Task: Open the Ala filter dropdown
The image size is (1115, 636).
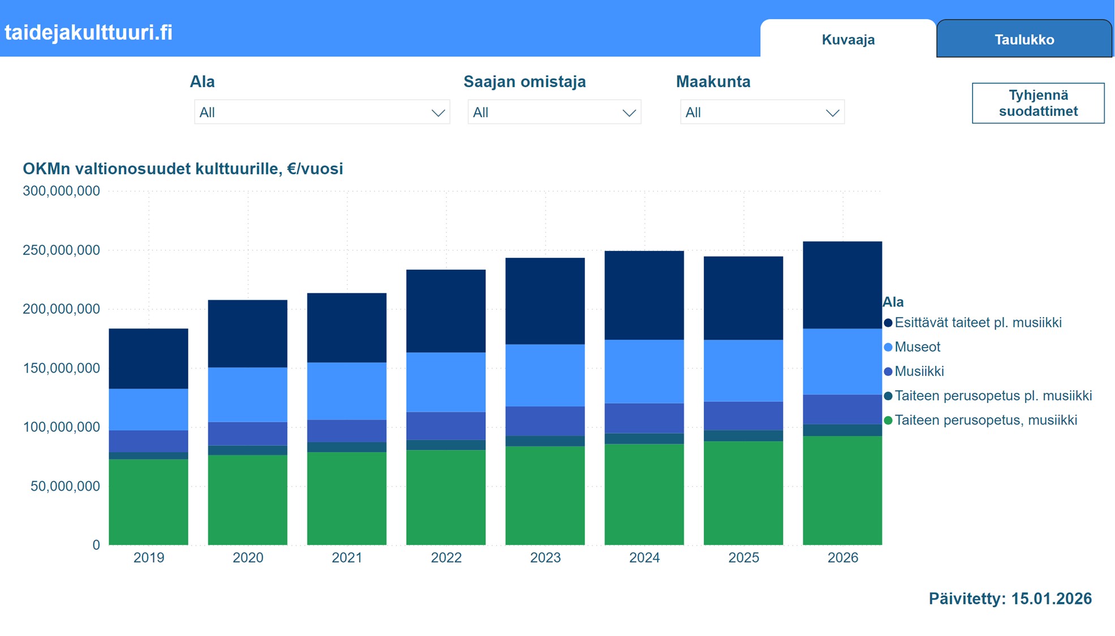Action: 321,113
